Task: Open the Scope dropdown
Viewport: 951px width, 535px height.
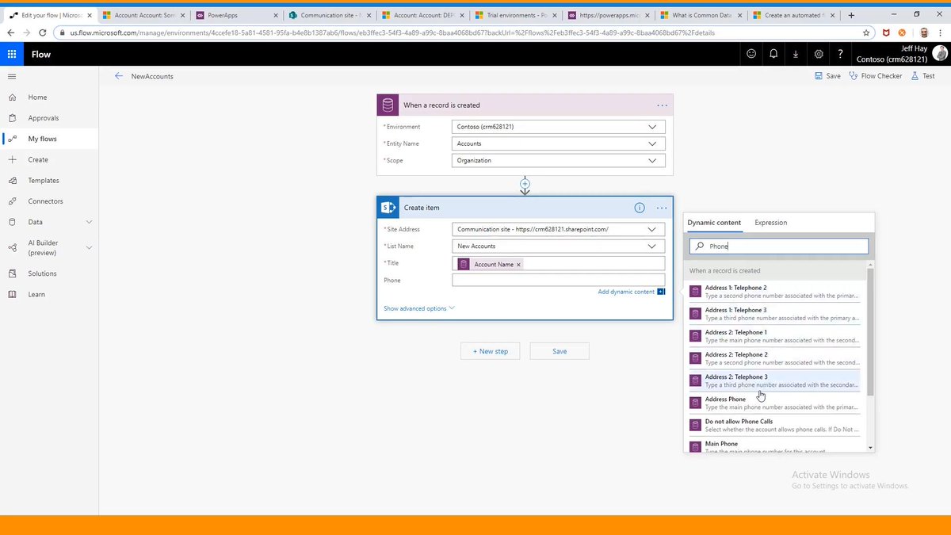Action: click(x=559, y=160)
